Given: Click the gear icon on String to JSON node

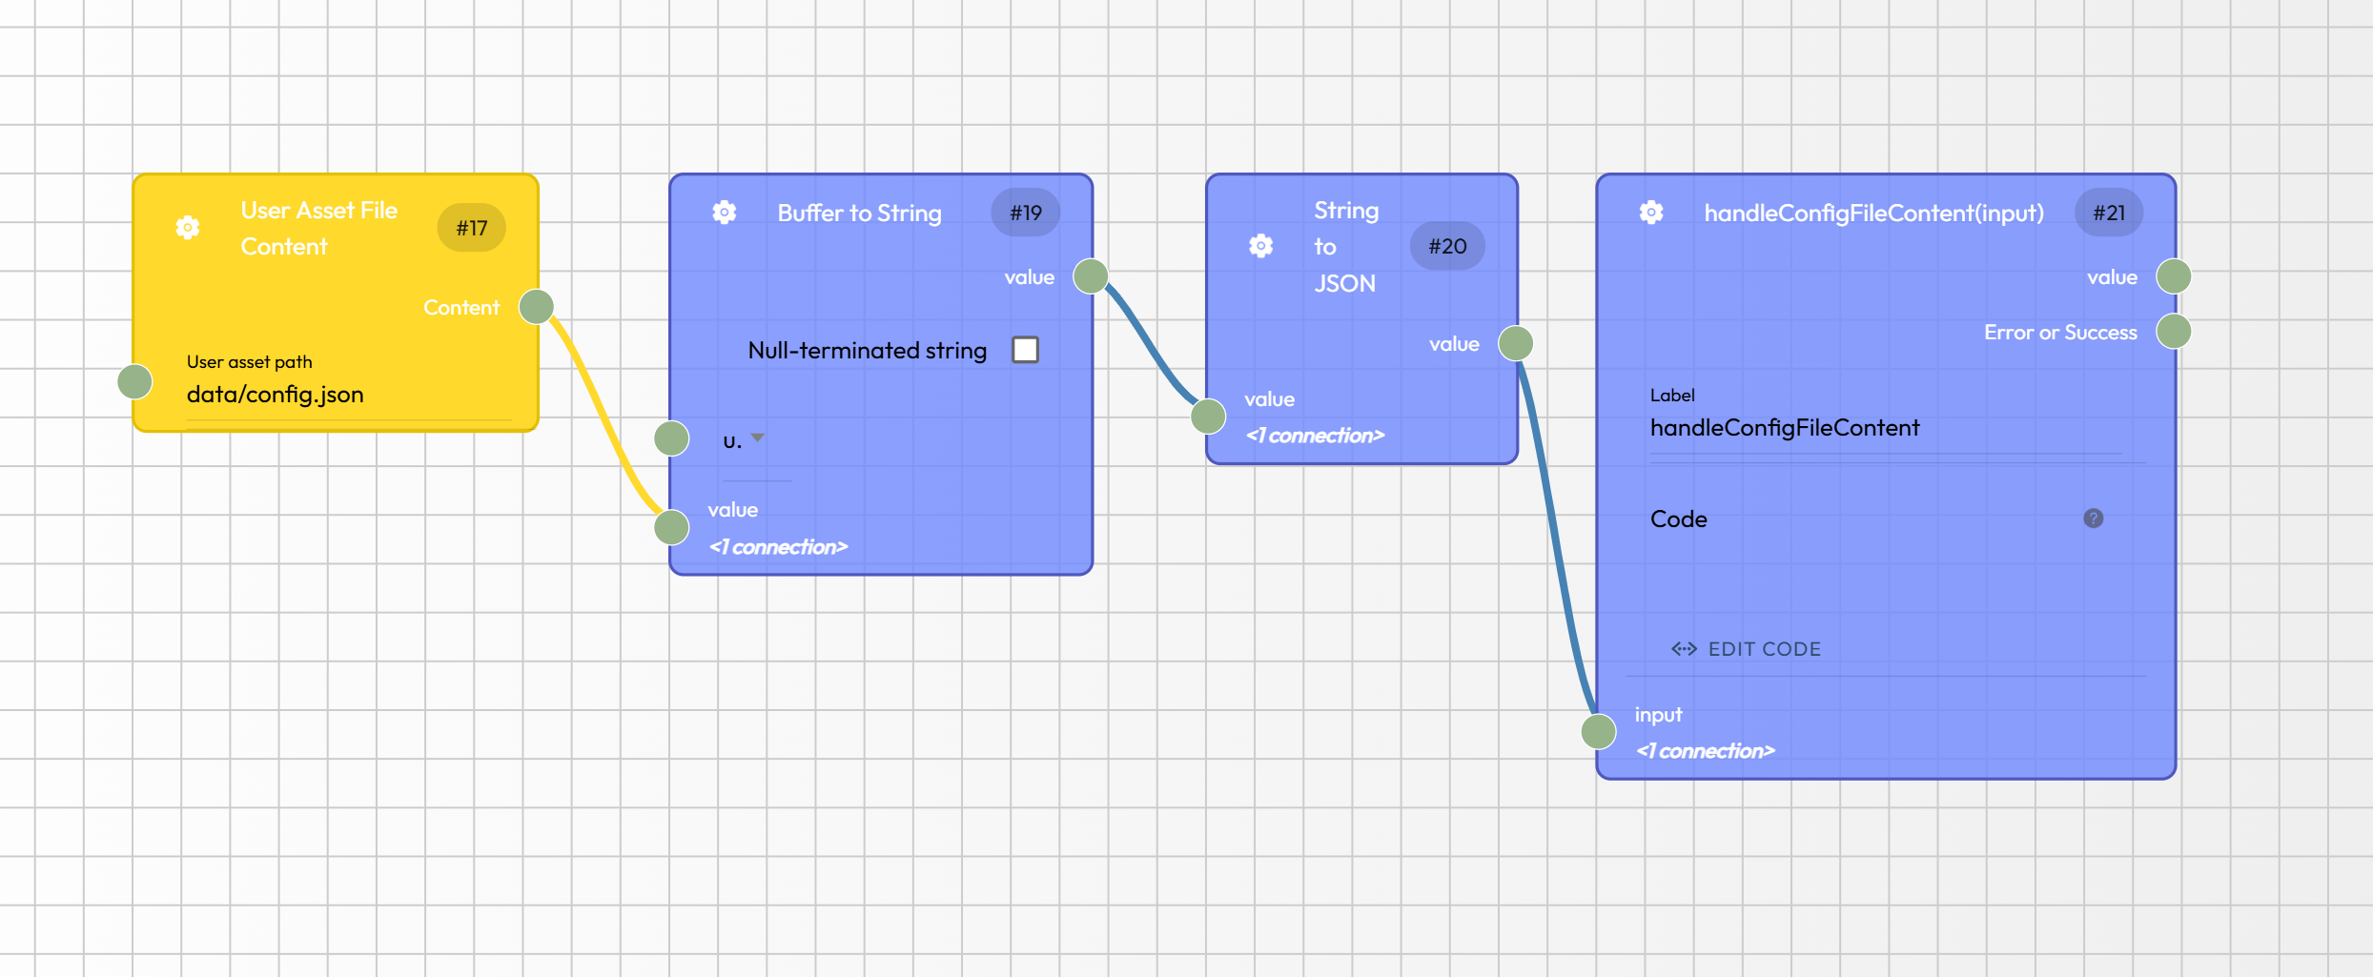Looking at the screenshot, I should click(1260, 246).
